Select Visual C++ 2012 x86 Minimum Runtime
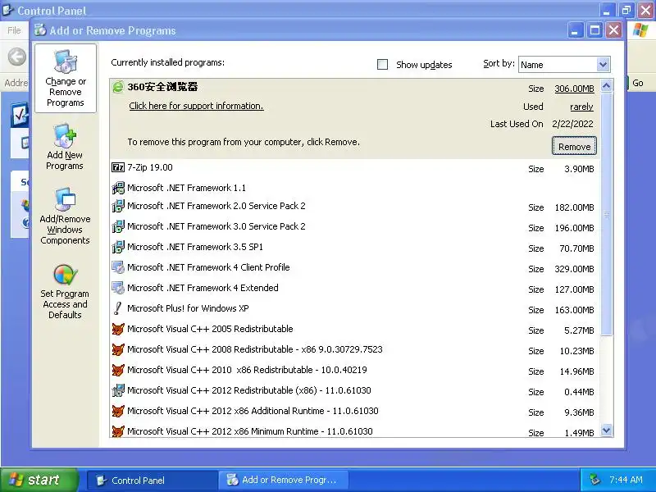This screenshot has width=656, height=492. point(355,430)
